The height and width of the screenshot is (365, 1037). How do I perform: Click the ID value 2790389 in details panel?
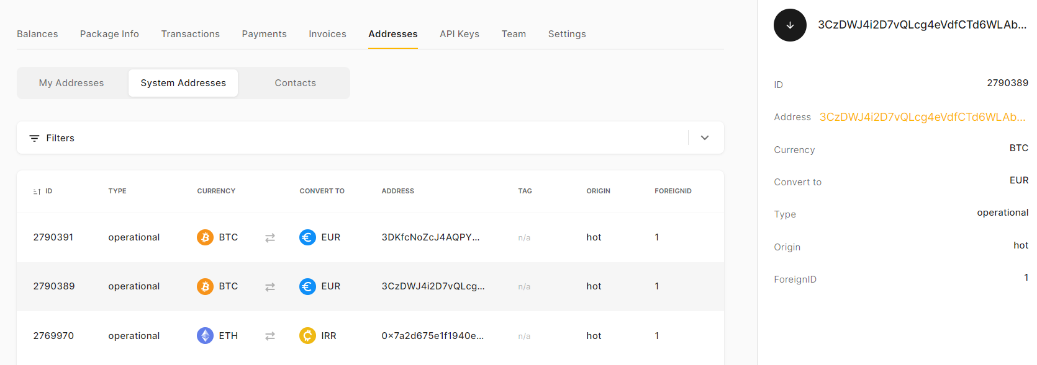[1007, 83]
